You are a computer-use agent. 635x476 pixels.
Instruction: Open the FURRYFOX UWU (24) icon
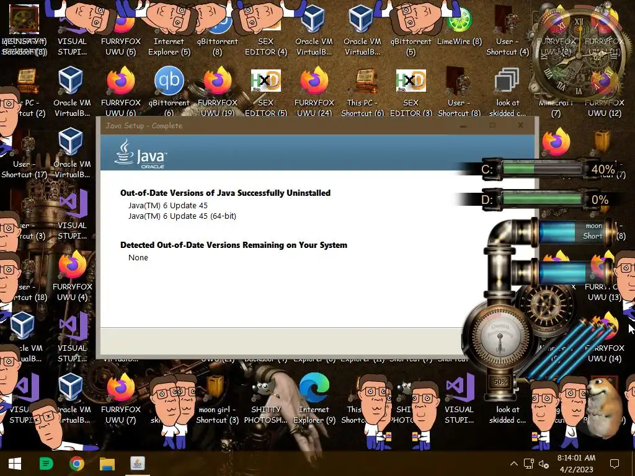click(314, 92)
